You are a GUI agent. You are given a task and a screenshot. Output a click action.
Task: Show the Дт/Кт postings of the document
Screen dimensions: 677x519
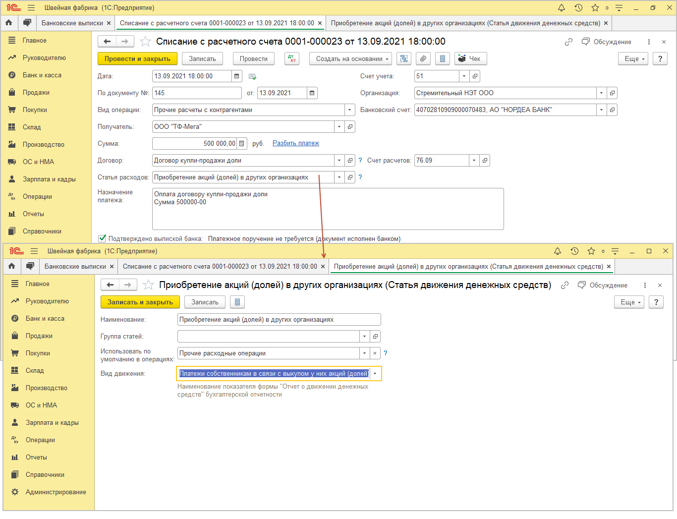(292, 59)
